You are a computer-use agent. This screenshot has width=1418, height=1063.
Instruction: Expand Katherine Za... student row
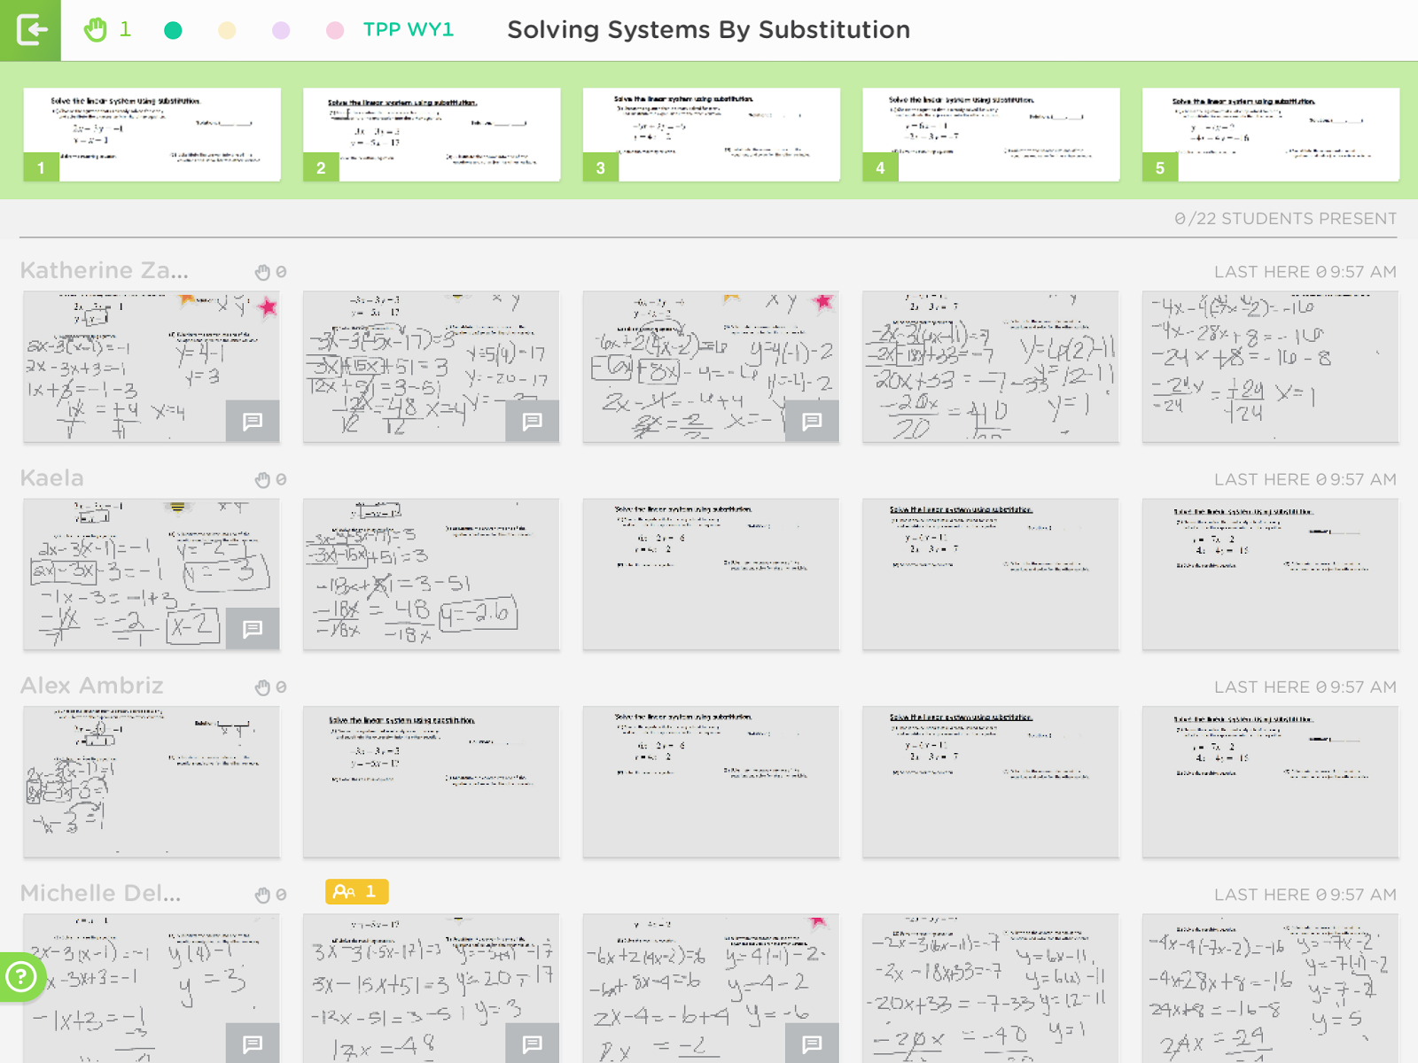(105, 271)
